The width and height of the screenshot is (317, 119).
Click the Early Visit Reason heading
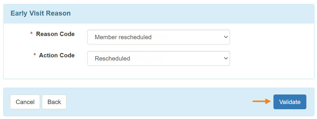click(x=41, y=13)
